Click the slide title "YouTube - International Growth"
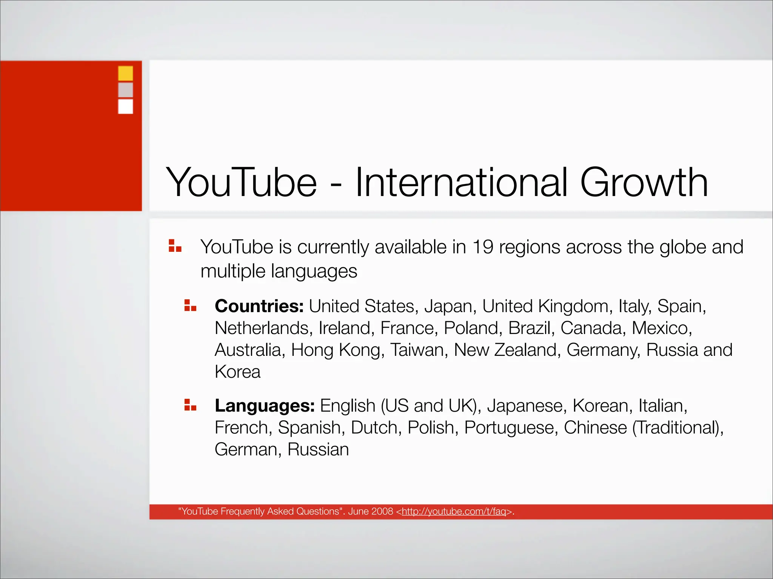The height and width of the screenshot is (579, 773). (437, 182)
